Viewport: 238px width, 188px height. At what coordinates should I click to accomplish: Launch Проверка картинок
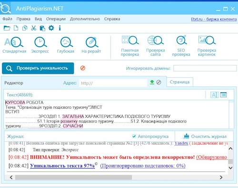point(207,46)
